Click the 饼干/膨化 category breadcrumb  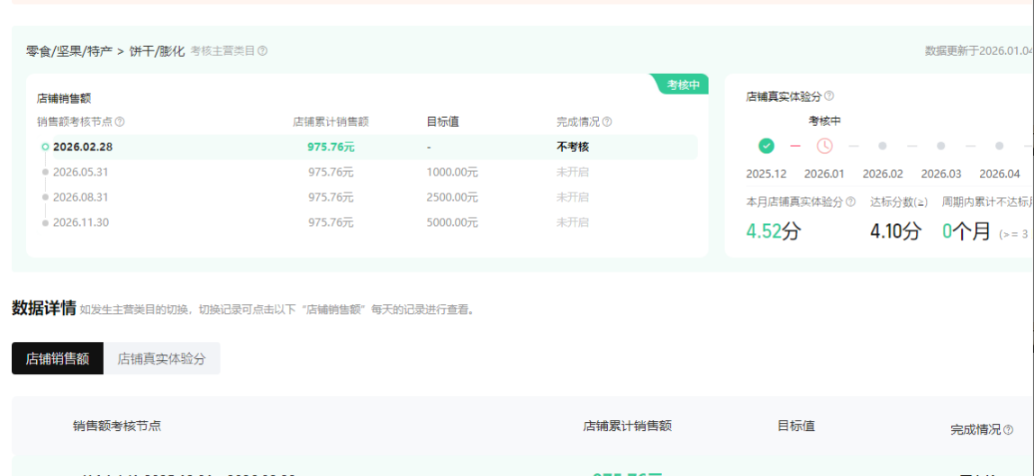[x=157, y=51]
